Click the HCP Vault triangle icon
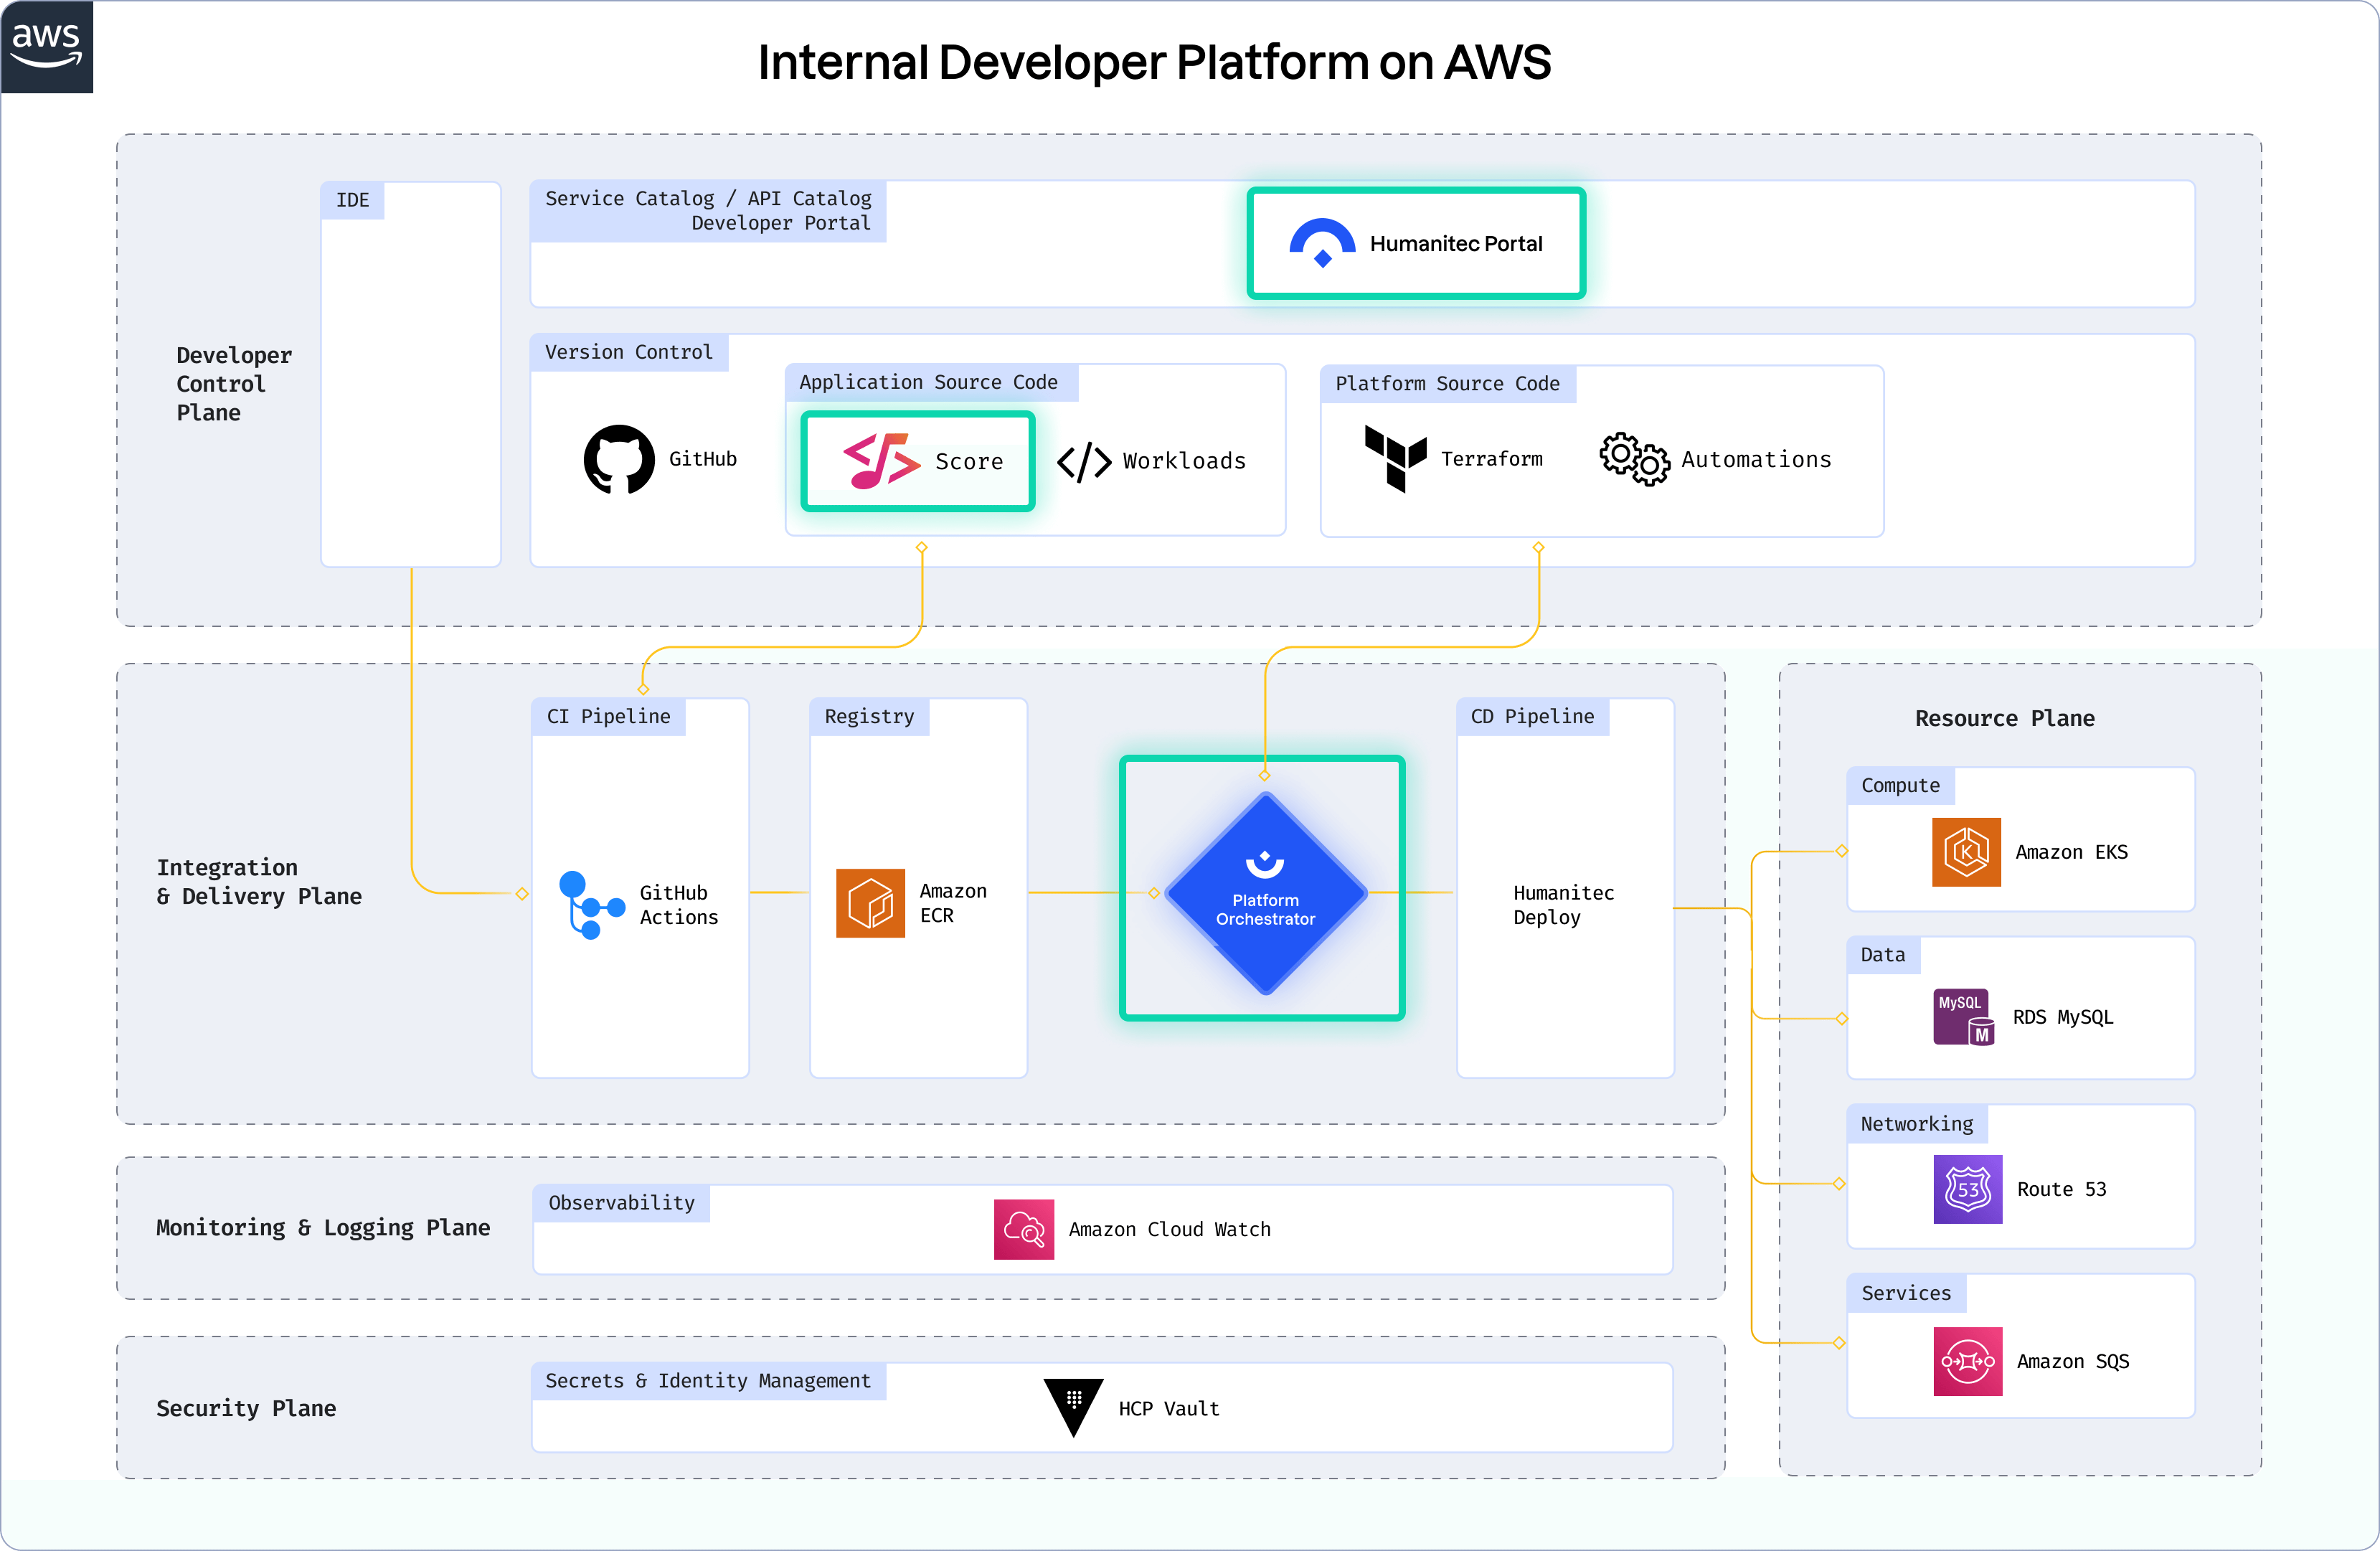 click(x=1073, y=1407)
